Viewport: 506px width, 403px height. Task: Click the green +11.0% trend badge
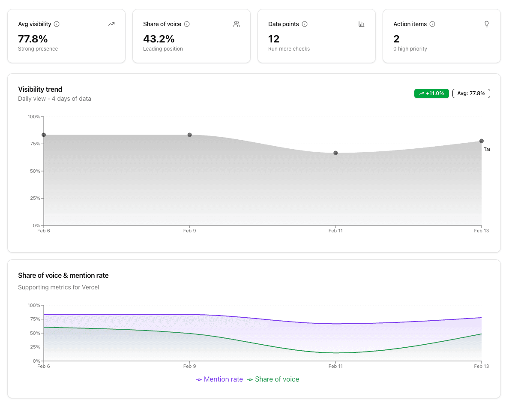(x=431, y=93)
